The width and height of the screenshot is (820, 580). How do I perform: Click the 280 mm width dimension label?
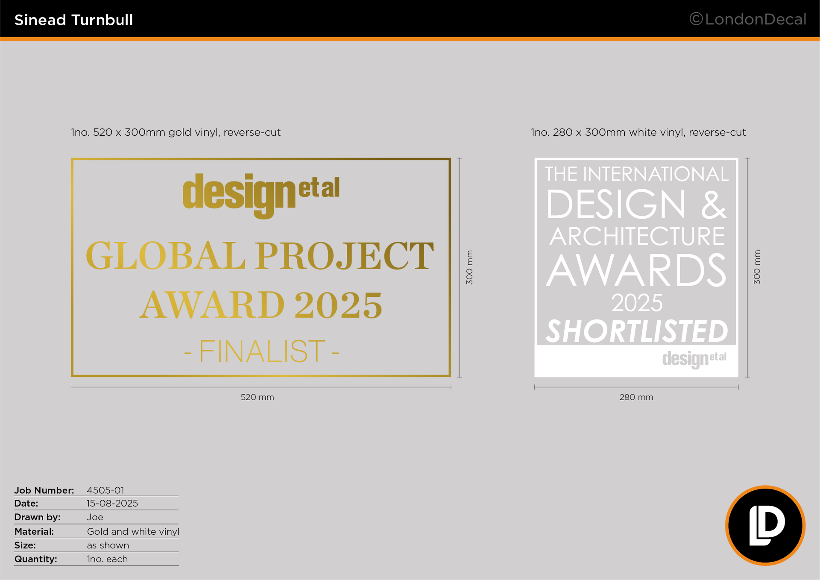click(x=636, y=397)
